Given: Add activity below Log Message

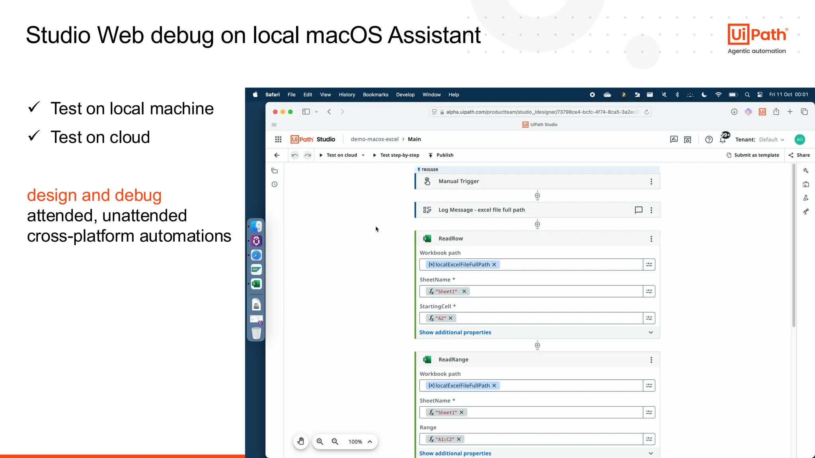Looking at the screenshot, I should pyautogui.click(x=537, y=224).
